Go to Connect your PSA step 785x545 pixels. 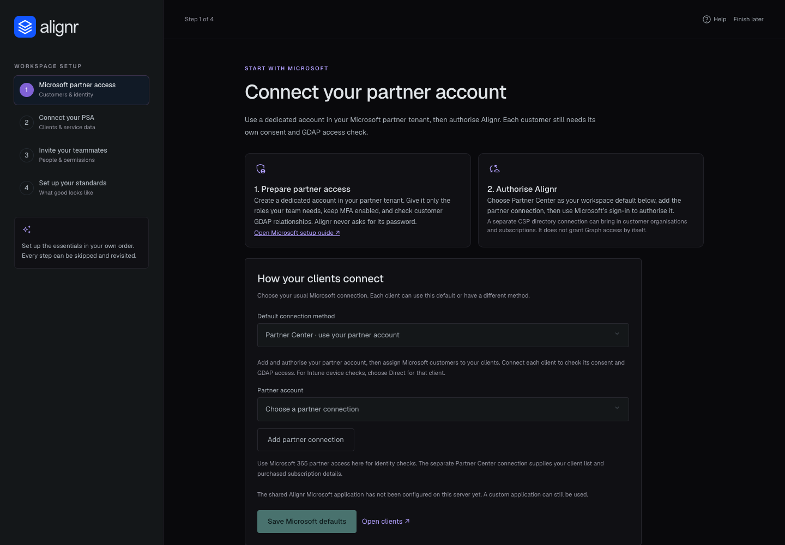(x=81, y=123)
